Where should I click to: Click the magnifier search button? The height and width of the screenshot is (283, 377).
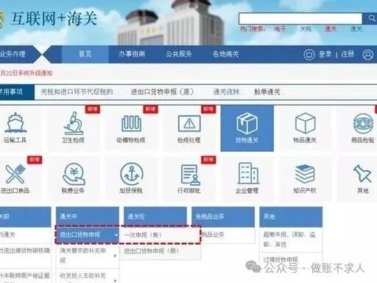(x=370, y=18)
